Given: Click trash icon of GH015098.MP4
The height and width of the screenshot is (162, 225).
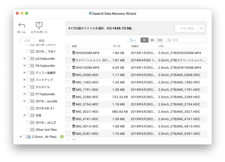Looking at the screenshot, I should click(74, 67).
